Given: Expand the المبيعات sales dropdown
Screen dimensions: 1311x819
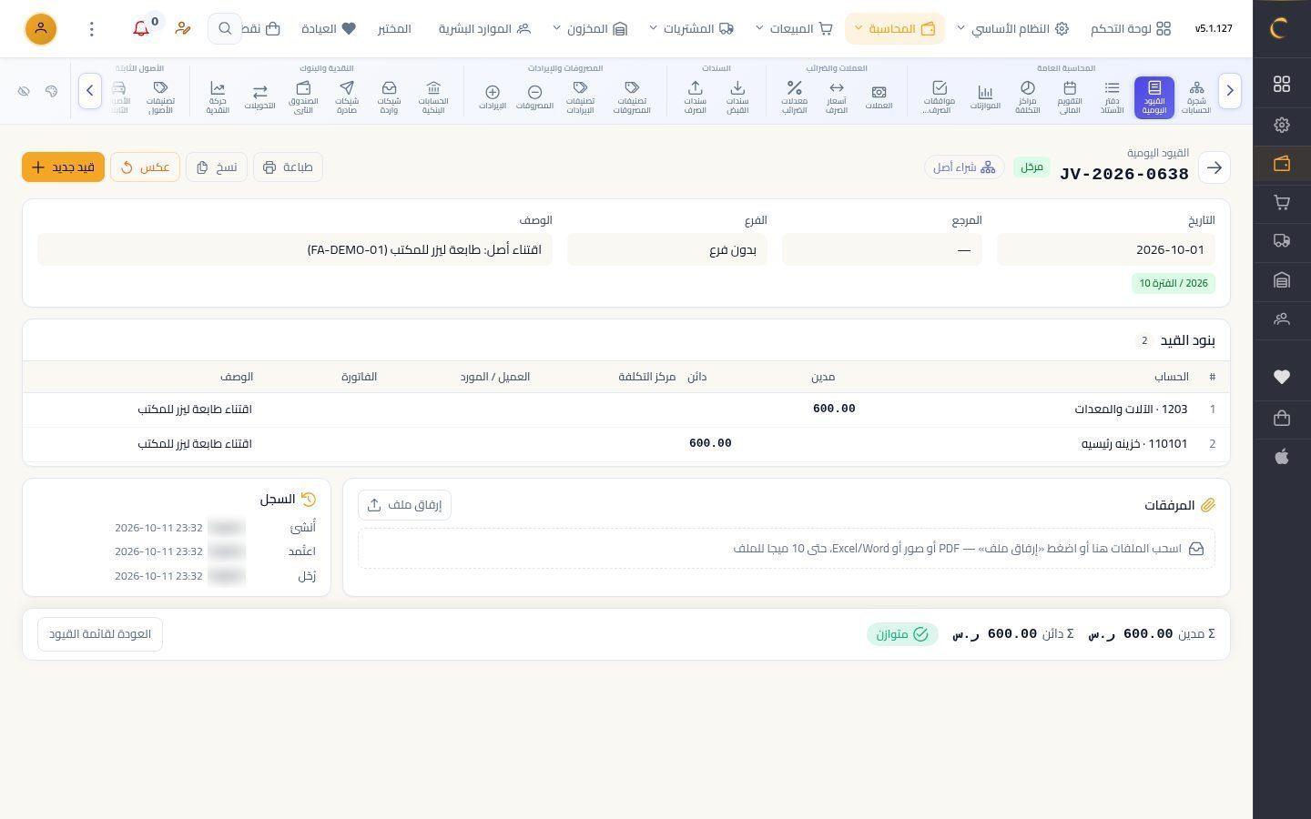Looking at the screenshot, I should pyautogui.click(x=794, y=29).
